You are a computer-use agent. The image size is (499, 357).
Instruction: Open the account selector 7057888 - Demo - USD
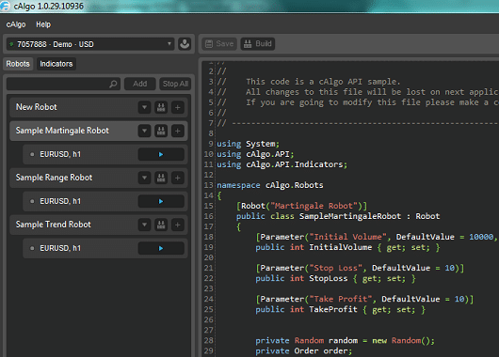[x=90, y=44]
